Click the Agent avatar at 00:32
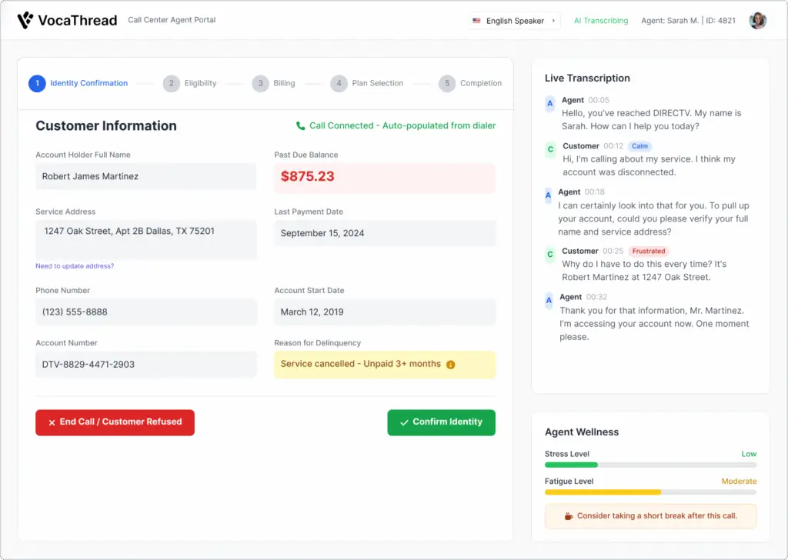The image size is (788, 560). click(549, 300)
